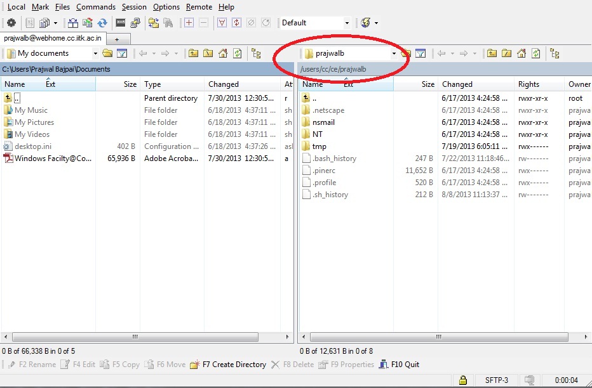Click the padlock icon in status bar
Image resolution: width=592 pixels, height=388 pixels.
pos(463,379)
